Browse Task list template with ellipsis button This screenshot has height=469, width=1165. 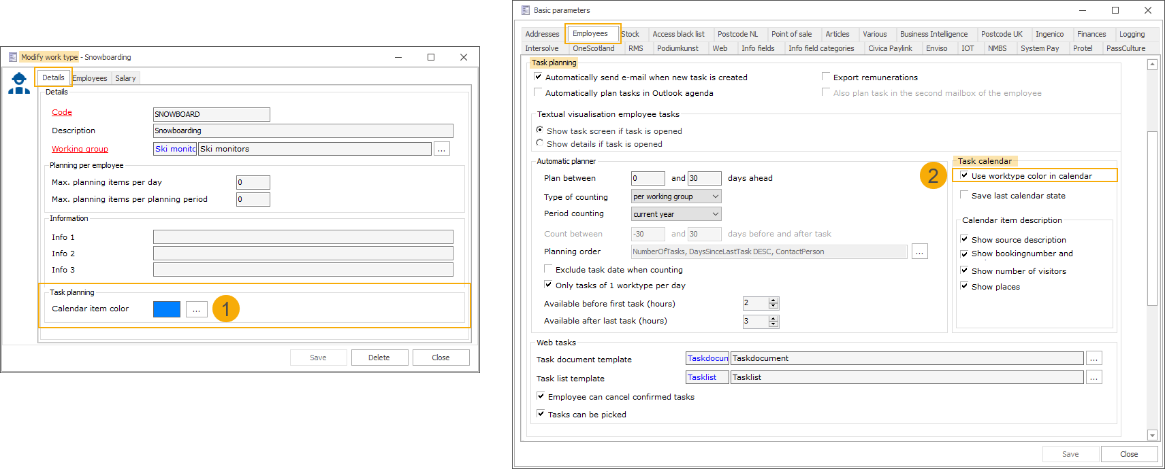(1094, 378)
